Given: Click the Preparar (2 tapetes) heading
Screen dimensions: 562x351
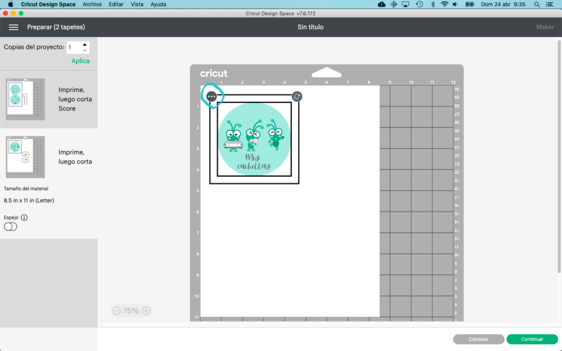Looking at the screenshot, I should point(56,27).
